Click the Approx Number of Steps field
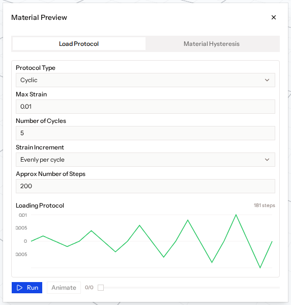The width and height of the screenshot is (291, 305). click(145, 186)
